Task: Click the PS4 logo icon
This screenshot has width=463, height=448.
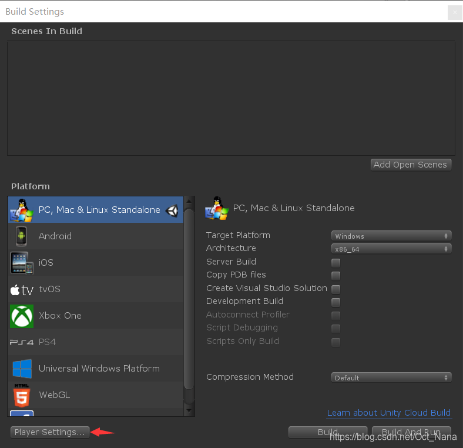Action: [22, 342]
